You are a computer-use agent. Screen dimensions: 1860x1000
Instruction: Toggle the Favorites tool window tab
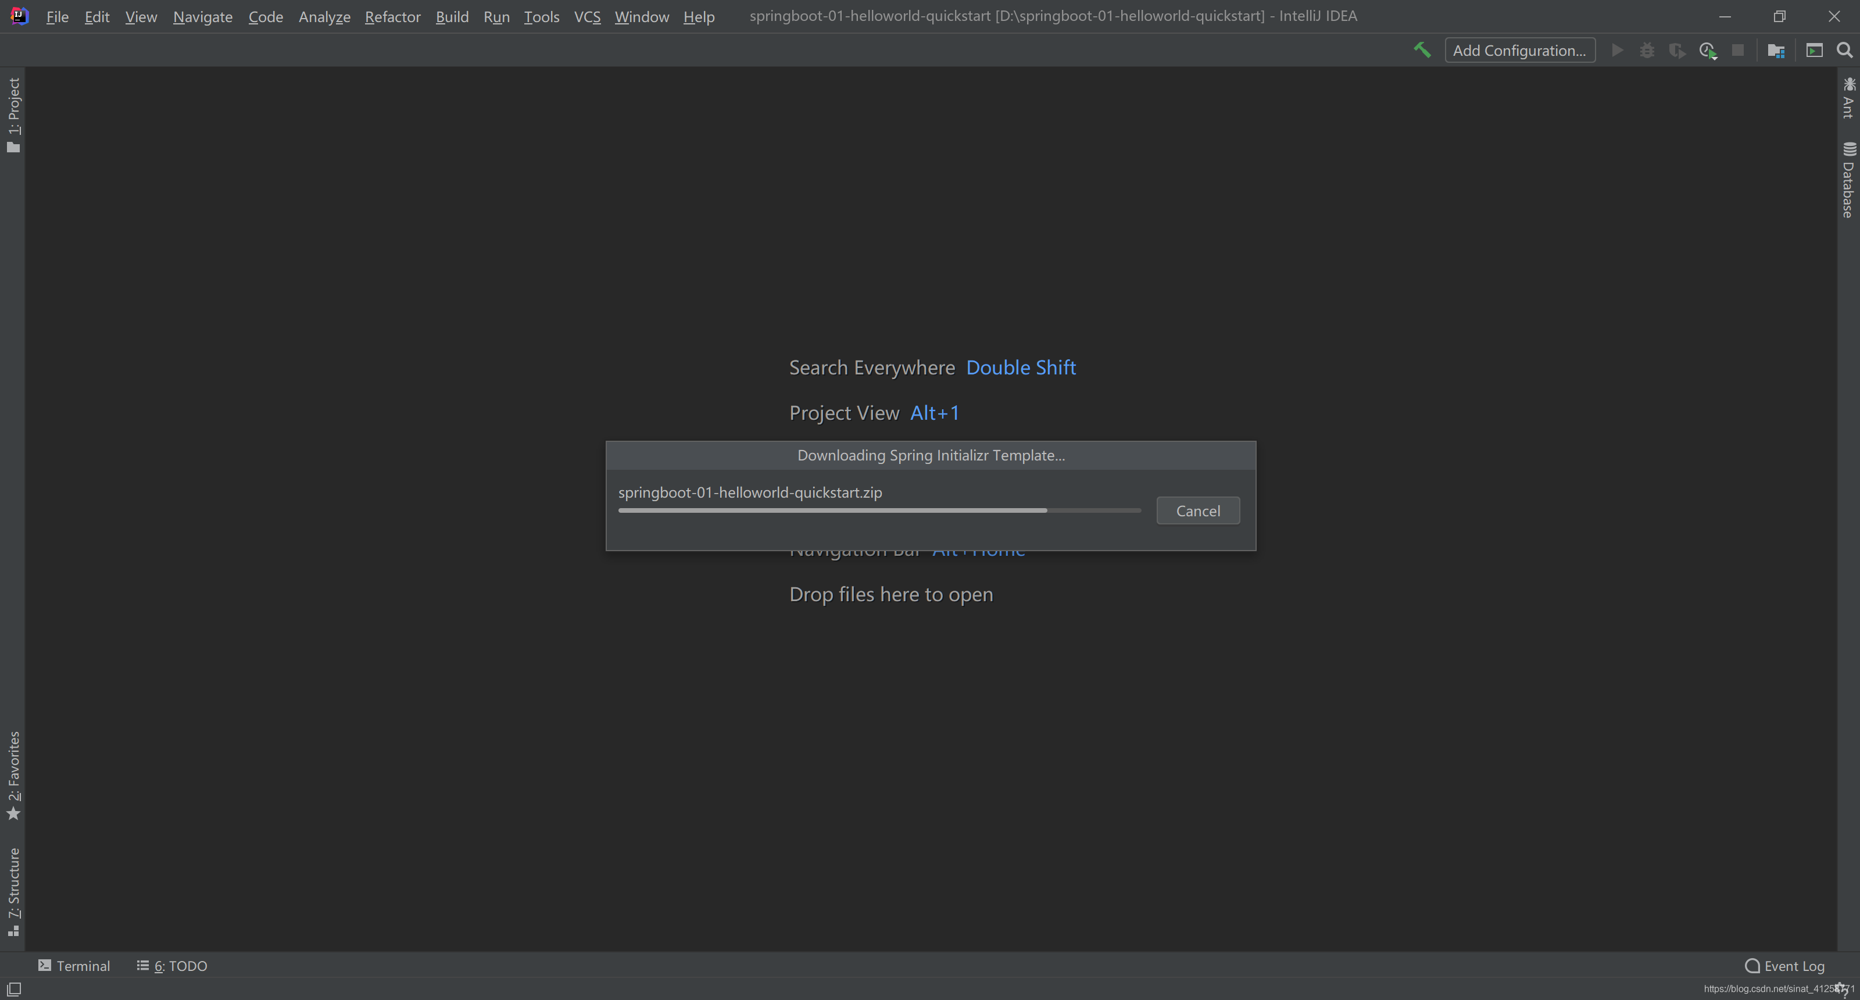pyautogui.click(x=13, y=775)
